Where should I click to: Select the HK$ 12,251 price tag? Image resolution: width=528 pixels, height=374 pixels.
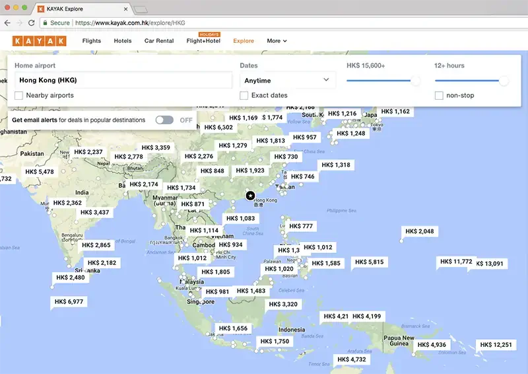[x=496, y=345]
